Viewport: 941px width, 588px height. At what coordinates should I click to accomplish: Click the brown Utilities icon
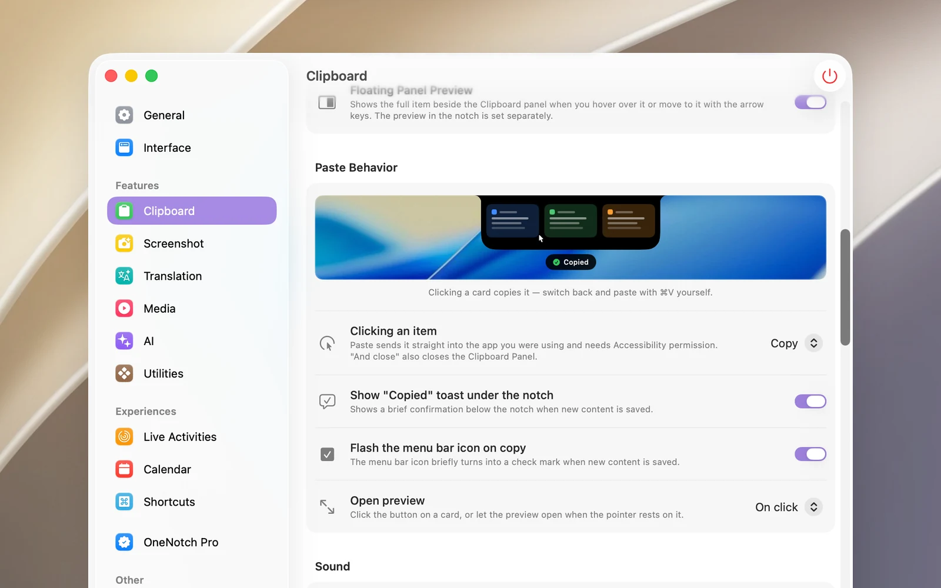(x=124, y=373)
